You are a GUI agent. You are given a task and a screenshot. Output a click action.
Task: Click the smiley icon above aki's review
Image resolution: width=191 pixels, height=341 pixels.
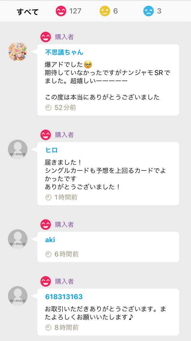tap(46, 224)
